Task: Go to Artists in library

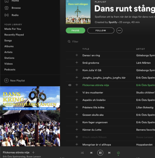Action: [x=8, y=52]
